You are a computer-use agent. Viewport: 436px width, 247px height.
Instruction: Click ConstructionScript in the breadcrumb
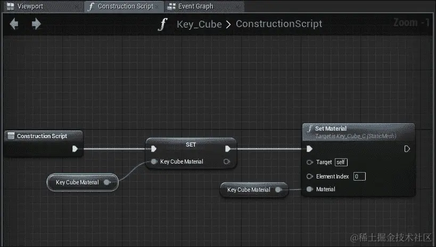(x=279, y=24)
